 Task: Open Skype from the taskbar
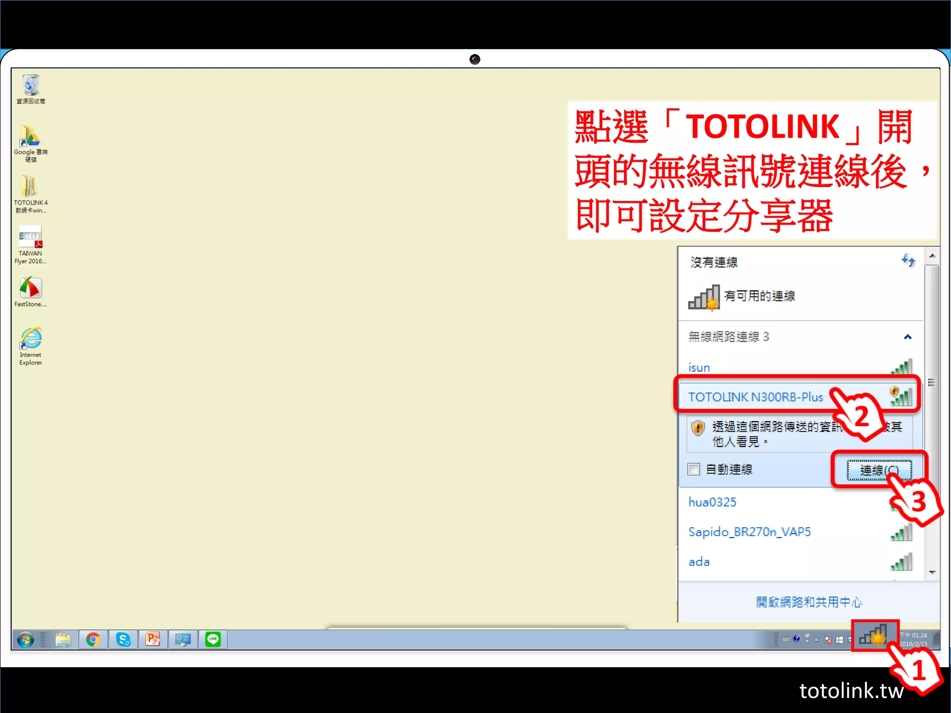click(123, 640)
